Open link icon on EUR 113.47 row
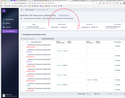 click(x=27, y=74)
